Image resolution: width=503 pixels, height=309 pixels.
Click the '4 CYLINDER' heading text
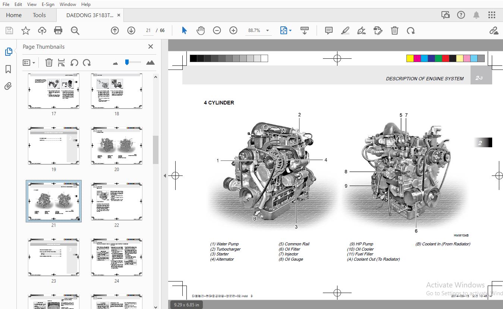pyautogui.click(x=219, y=103)
